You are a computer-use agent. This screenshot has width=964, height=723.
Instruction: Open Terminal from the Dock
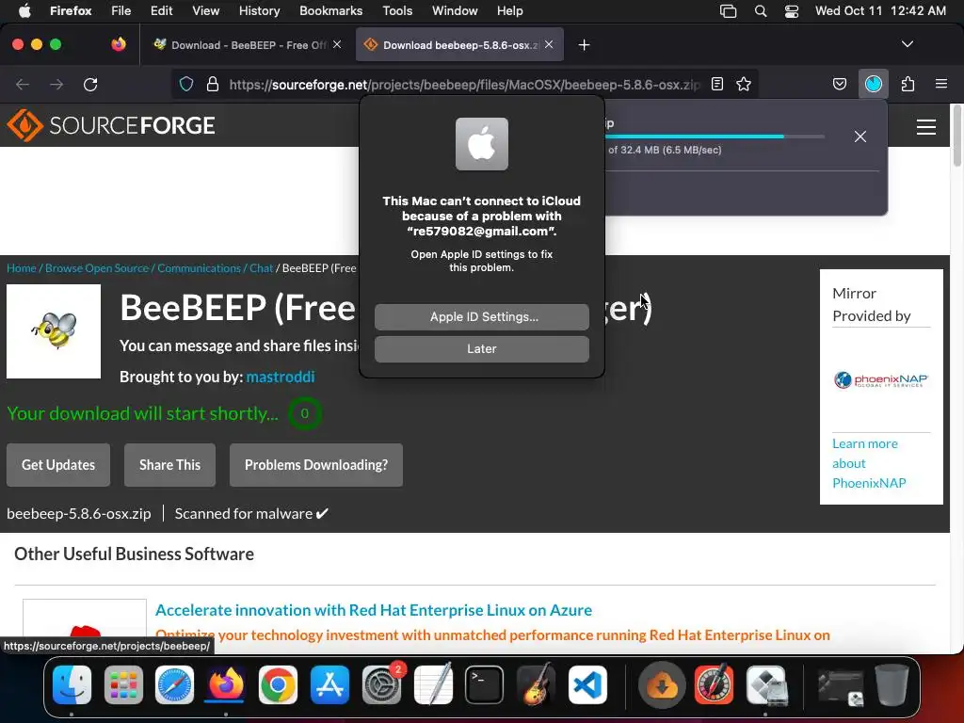coord(485,685)
